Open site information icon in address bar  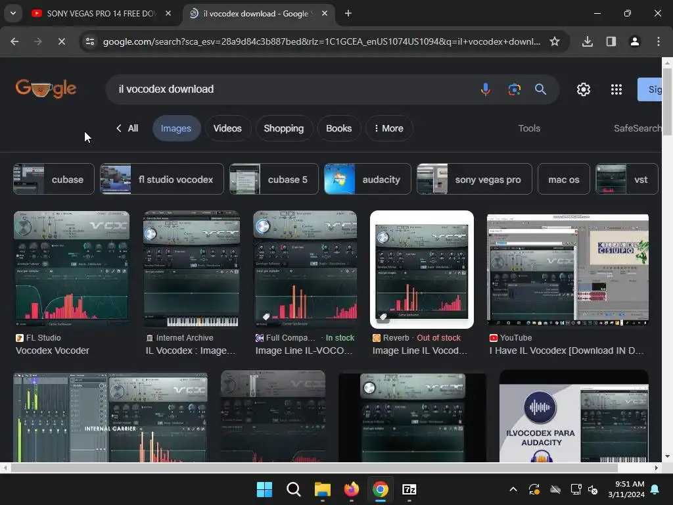coord(90,41)
